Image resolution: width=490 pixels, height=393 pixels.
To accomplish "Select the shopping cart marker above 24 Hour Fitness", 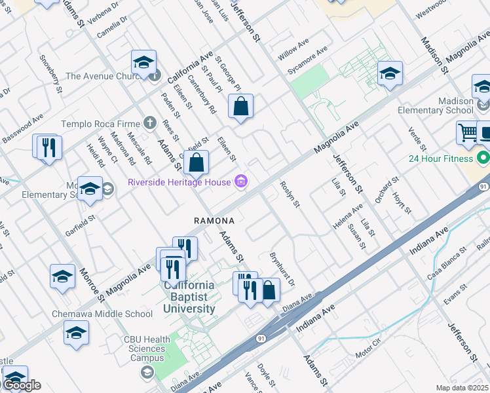I will 467,134.
